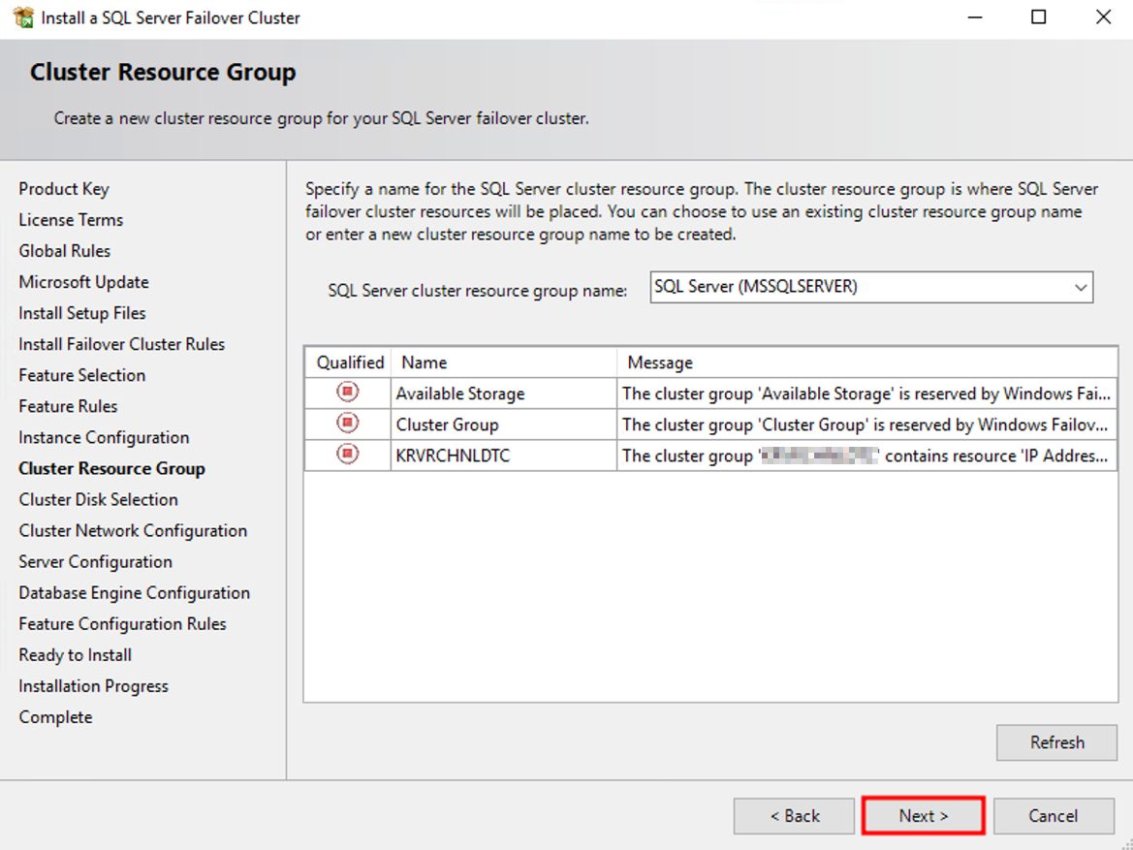
Task: Maximize the installer window
Action: (1038, 17)
